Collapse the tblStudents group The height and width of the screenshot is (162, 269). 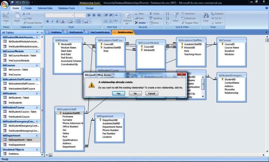[37, 94]
